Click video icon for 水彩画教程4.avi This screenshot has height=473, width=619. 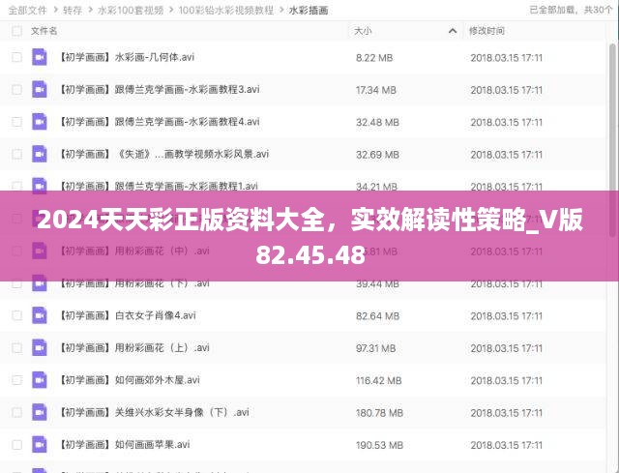point(40,122)
